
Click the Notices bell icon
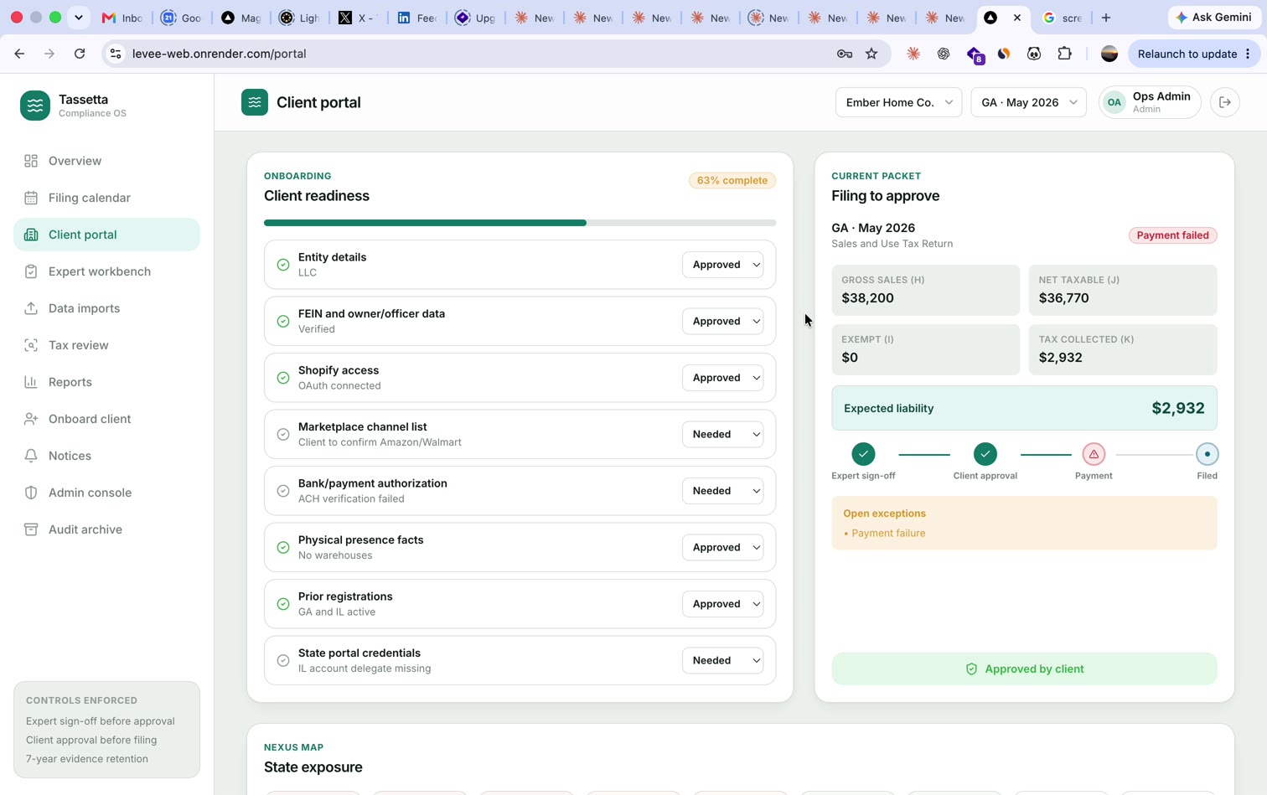pos(31,456)
